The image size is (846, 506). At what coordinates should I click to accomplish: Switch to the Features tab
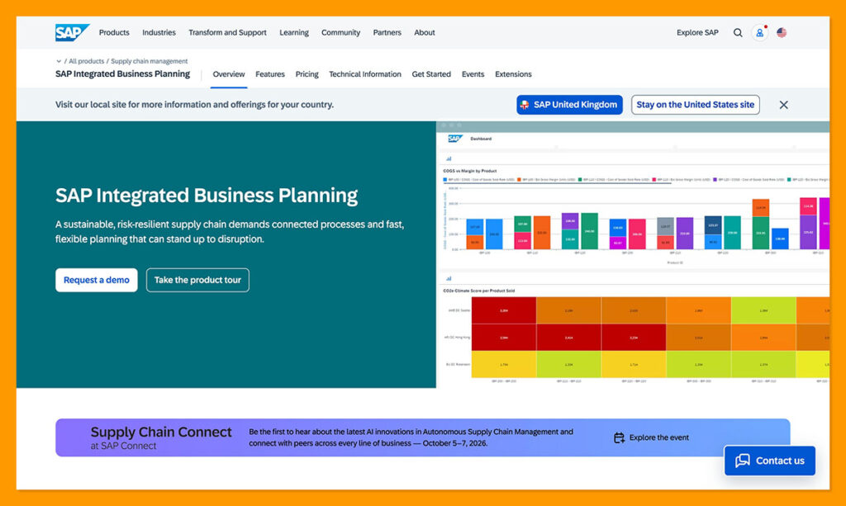(270, 74)
